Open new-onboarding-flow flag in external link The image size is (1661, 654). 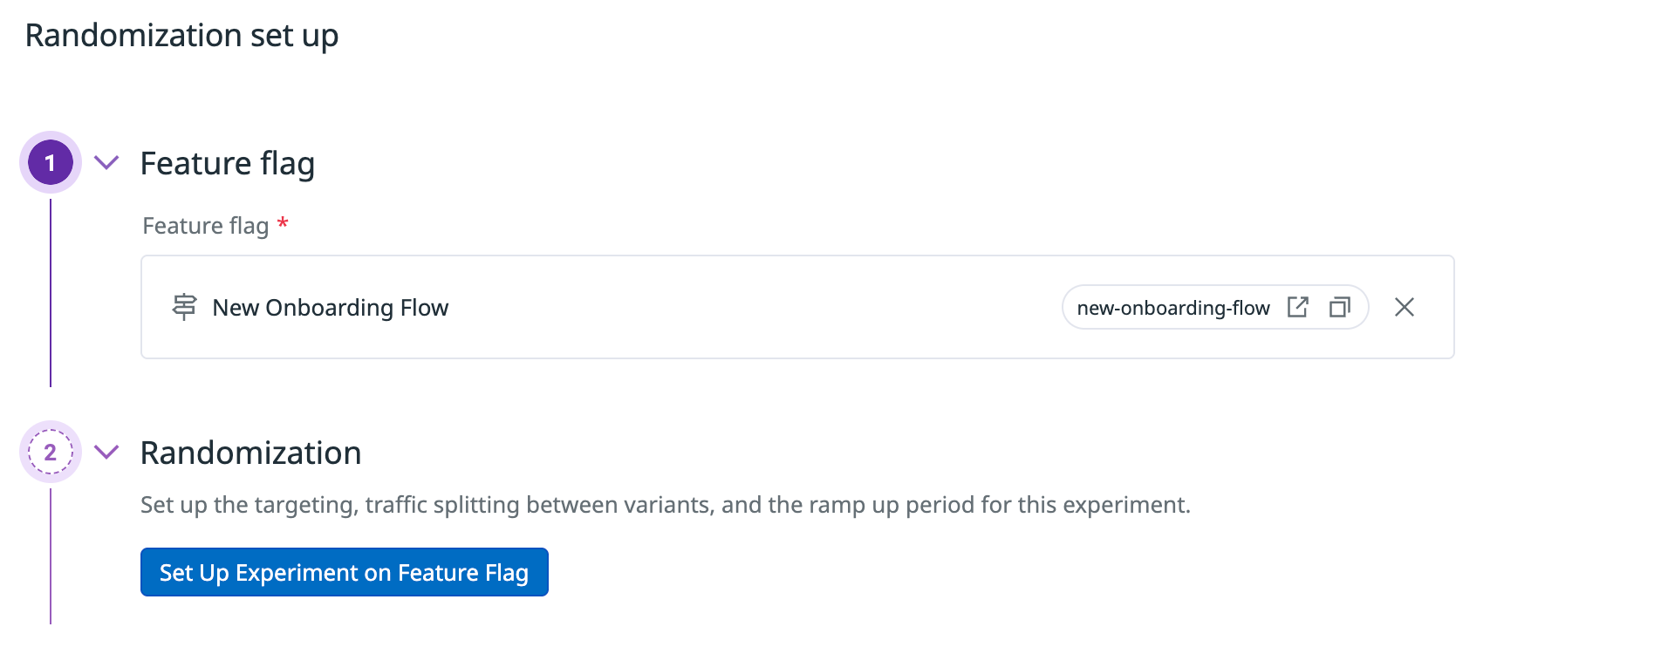click(1297, 307)
